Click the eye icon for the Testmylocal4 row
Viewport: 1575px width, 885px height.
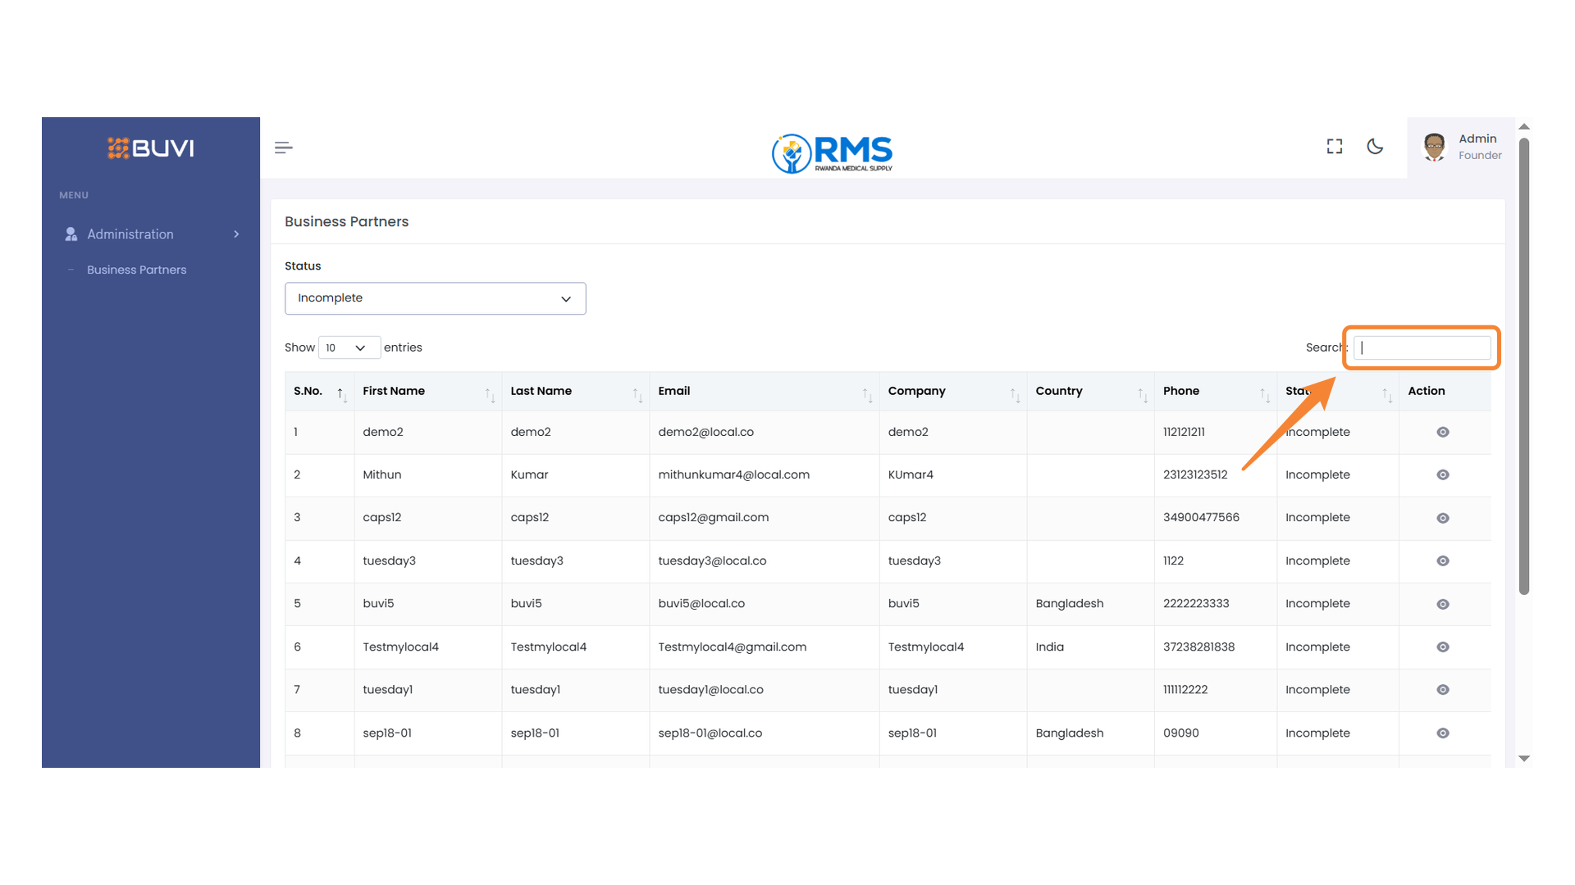coord(1443,647)
